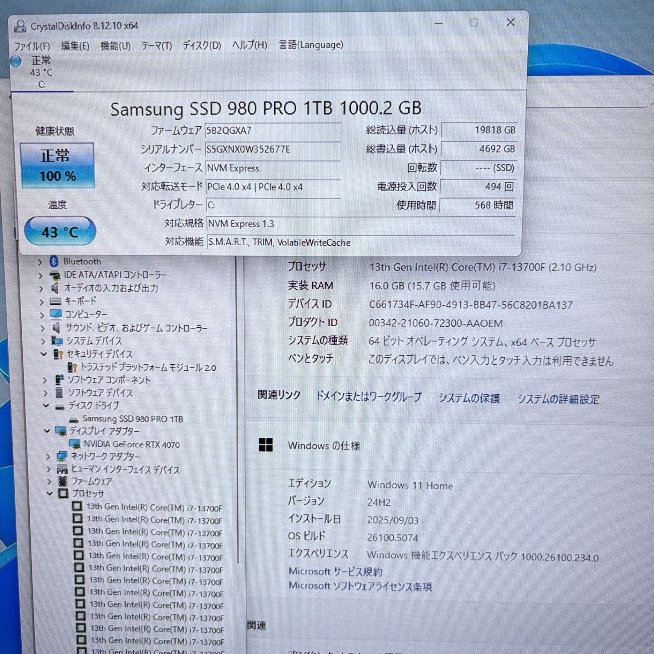Viewport: 654px width, 654px height.
Task: Click the ディスプレイ アダプター icon
Action: 61,431
